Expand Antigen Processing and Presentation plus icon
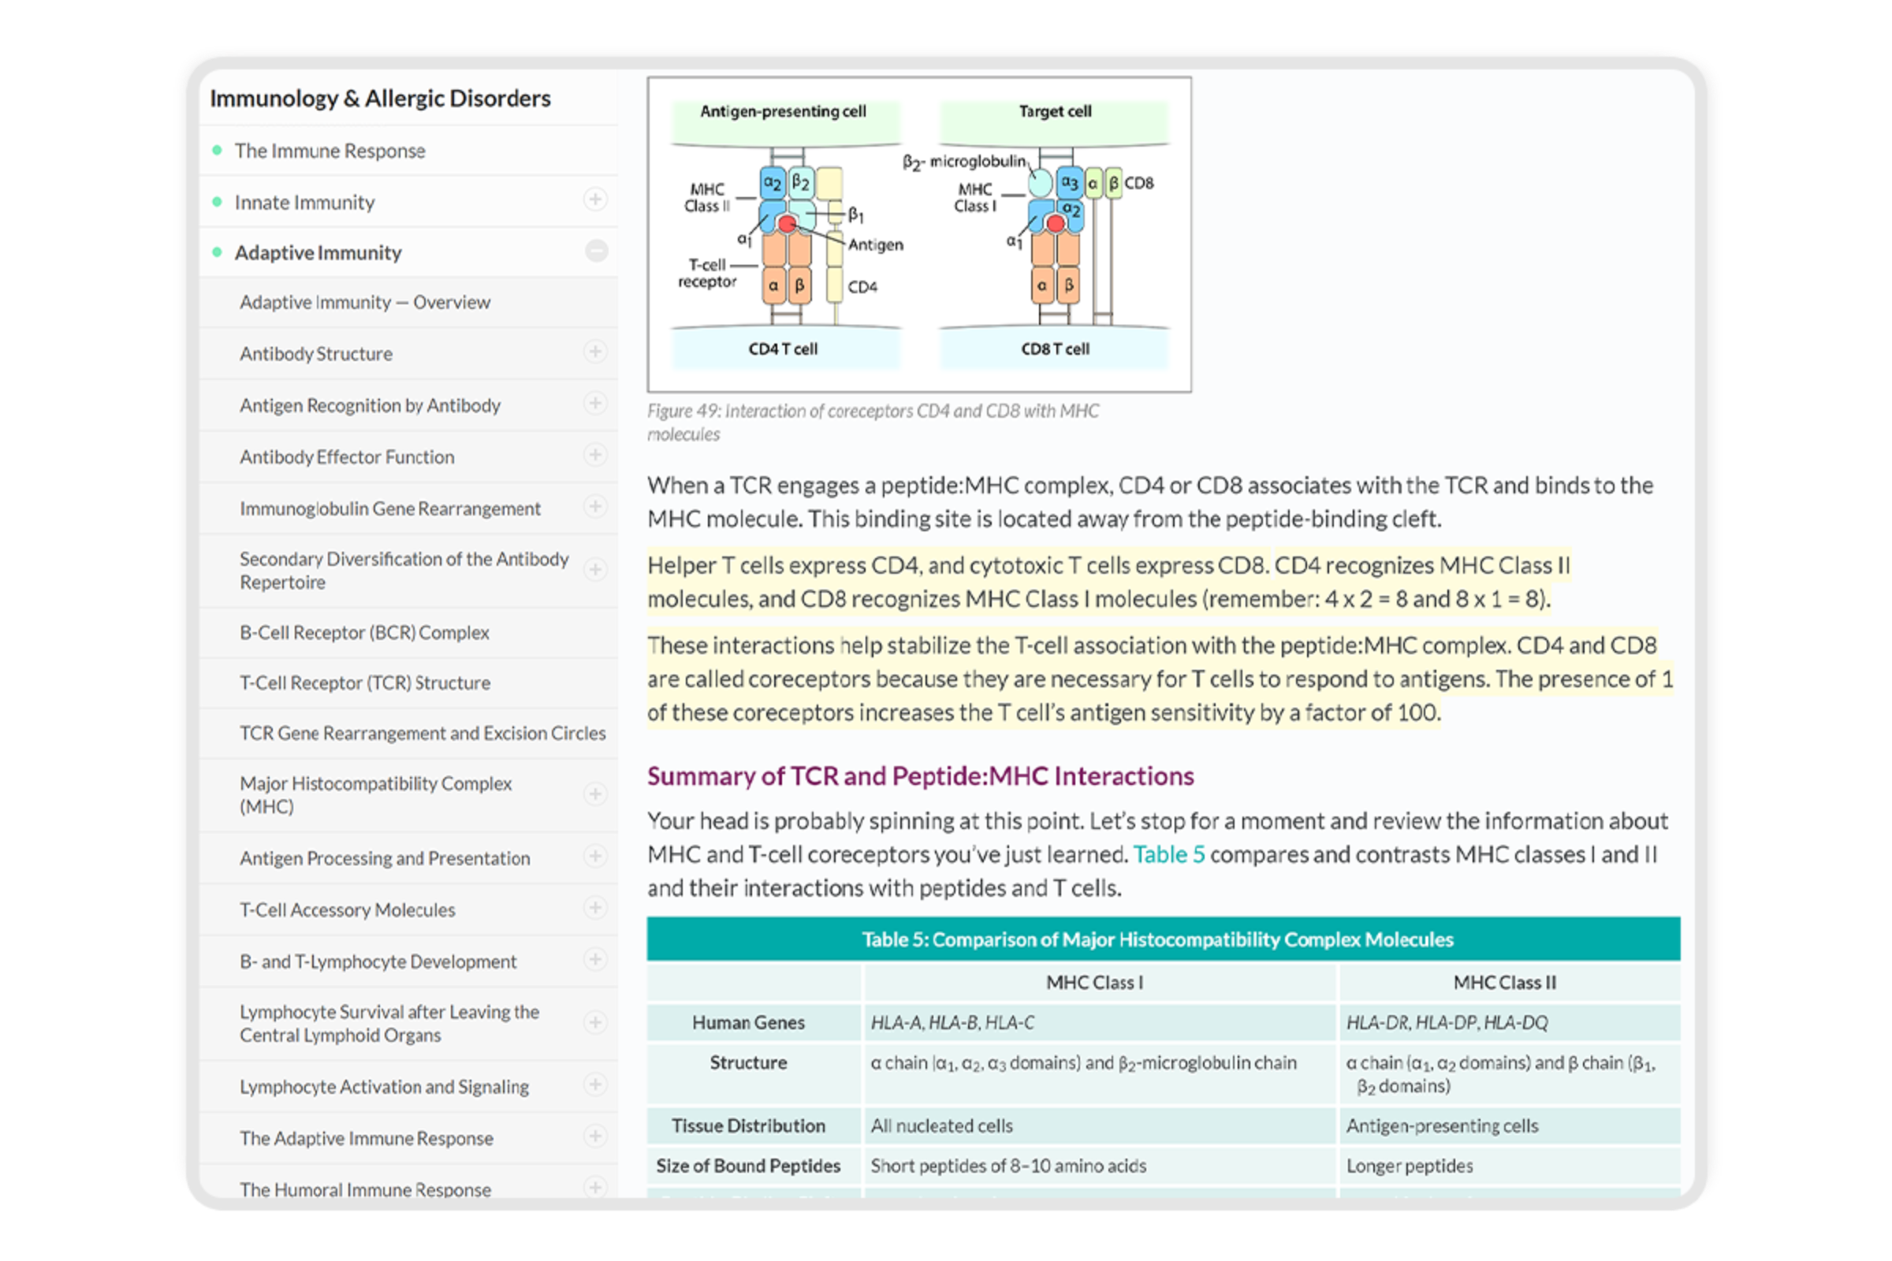Image resolution: width=1892 pixels, height=1261 pixels. tap(594, 856)
